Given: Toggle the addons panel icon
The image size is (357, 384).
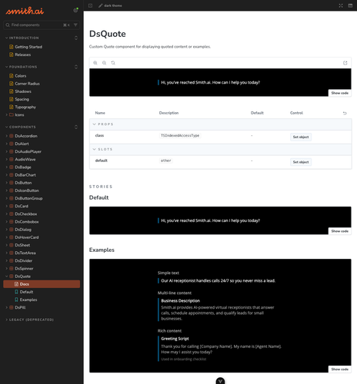Looking at the screenshot, I should (x=350, y=5).
